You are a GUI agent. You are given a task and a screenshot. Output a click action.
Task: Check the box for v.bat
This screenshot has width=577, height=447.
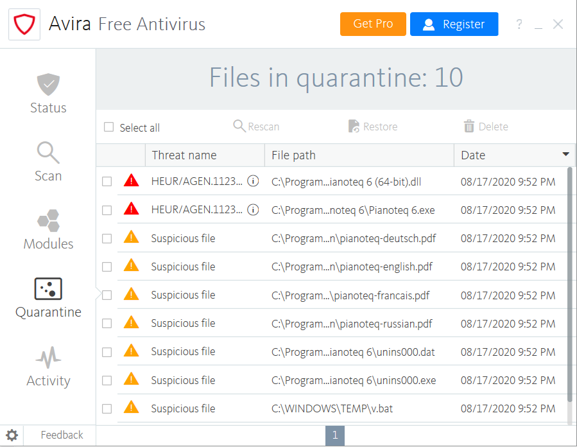[x=107, y=408]
